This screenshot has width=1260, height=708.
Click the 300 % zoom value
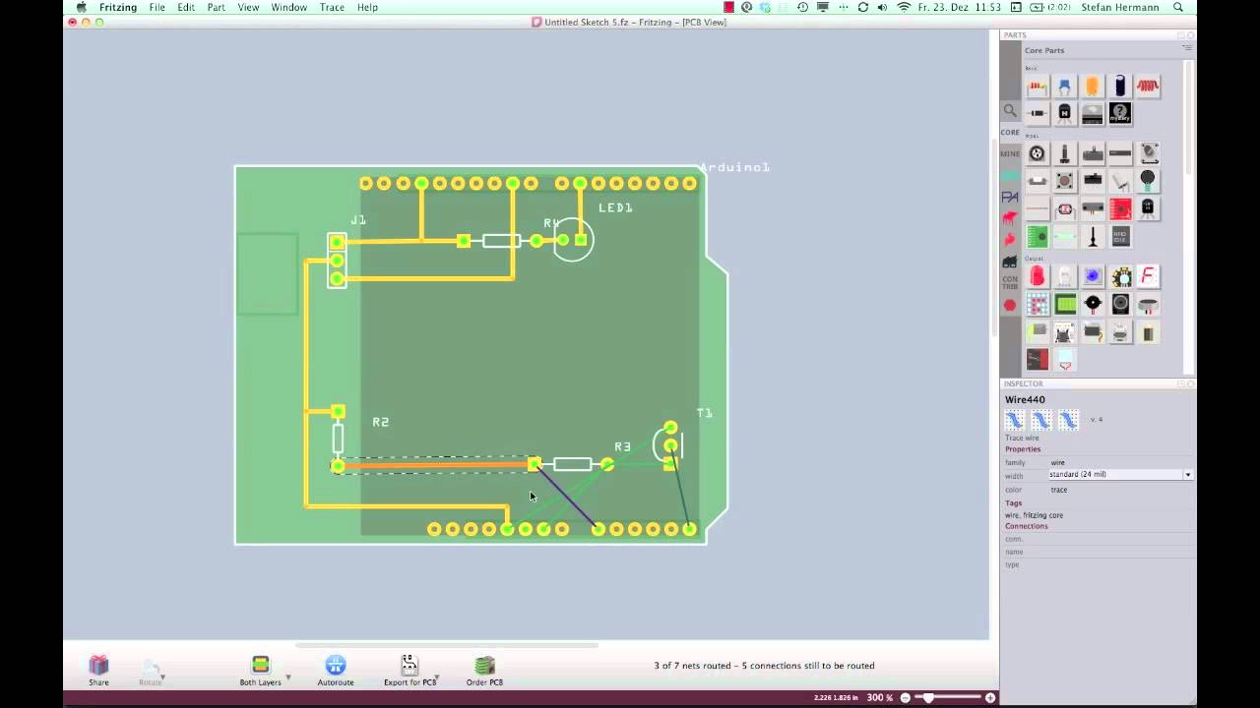(880, 697)
